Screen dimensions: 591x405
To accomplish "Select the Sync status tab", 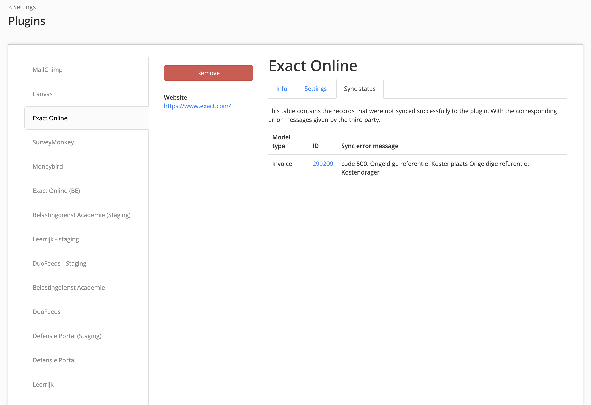I will [359, 89].
